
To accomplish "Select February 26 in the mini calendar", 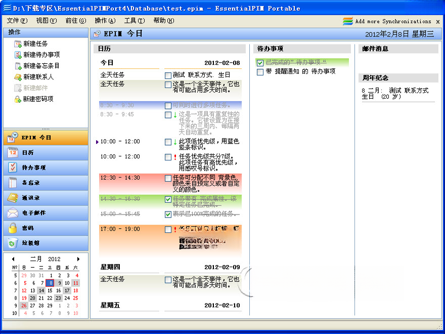I will pyautogui.click(x=24, y=306).
